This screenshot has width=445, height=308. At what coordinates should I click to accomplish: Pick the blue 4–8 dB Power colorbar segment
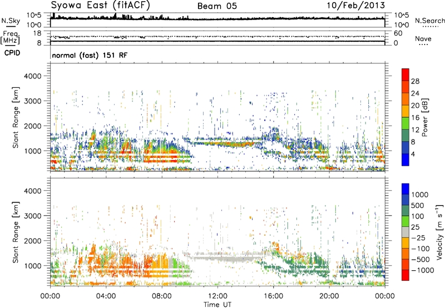pyautogui.click(x=406, y=147)
